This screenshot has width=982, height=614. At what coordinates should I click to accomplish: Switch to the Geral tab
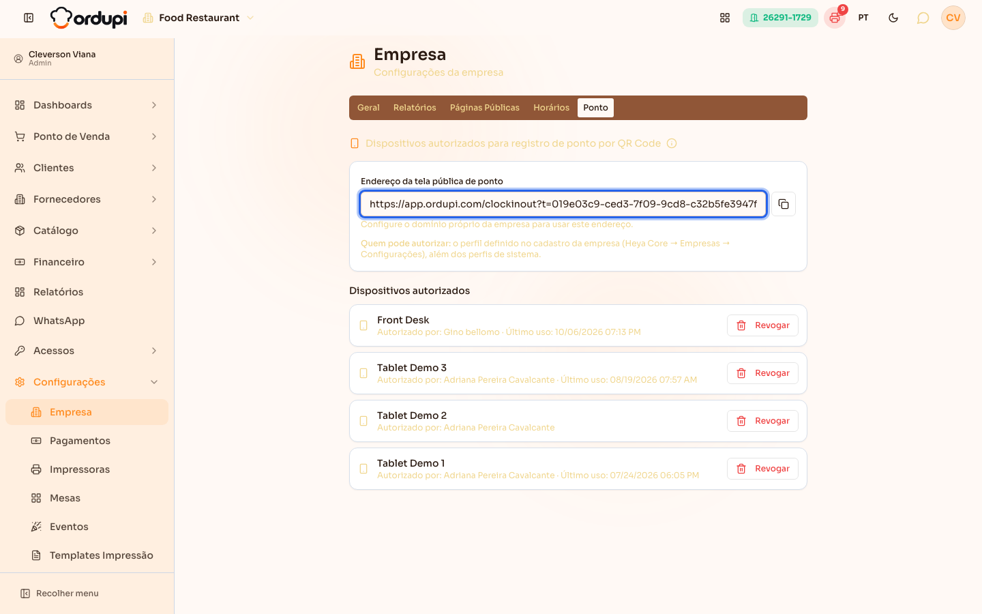coord(368,108)
